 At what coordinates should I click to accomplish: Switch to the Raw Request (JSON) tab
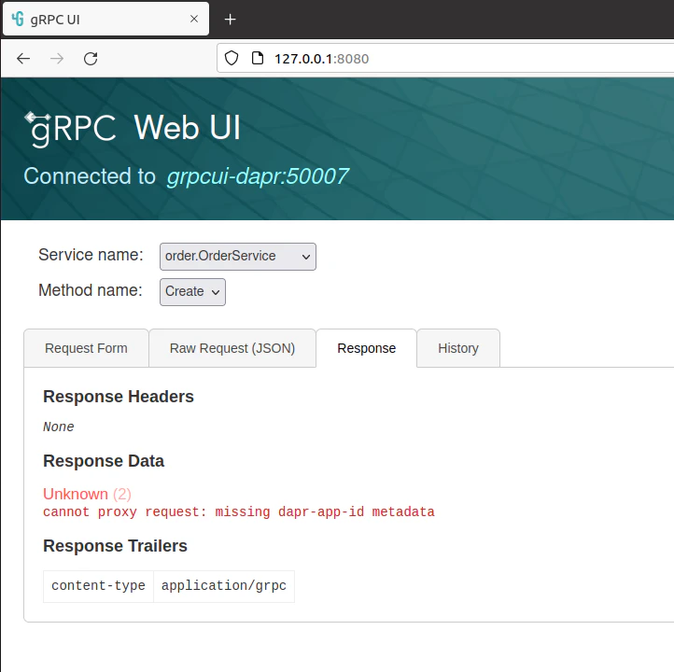pyautogui.click(x=232, y=348)
